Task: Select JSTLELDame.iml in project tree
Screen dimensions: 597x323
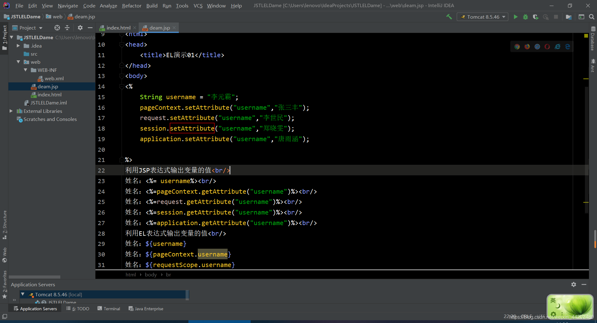Action: [x=49, y=103]
